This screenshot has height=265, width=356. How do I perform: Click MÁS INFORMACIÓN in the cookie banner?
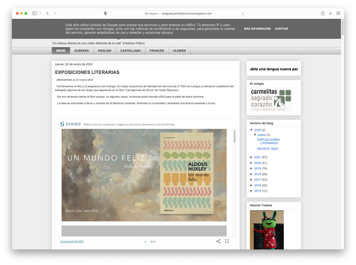coord(257,29)
